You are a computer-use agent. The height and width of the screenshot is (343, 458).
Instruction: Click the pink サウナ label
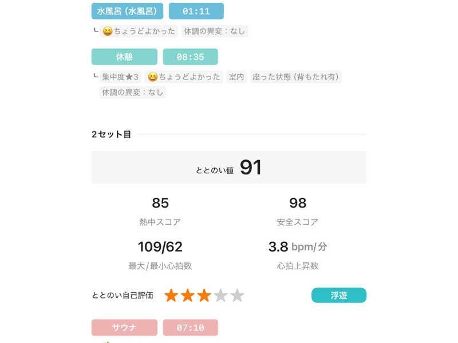point(124,327)
